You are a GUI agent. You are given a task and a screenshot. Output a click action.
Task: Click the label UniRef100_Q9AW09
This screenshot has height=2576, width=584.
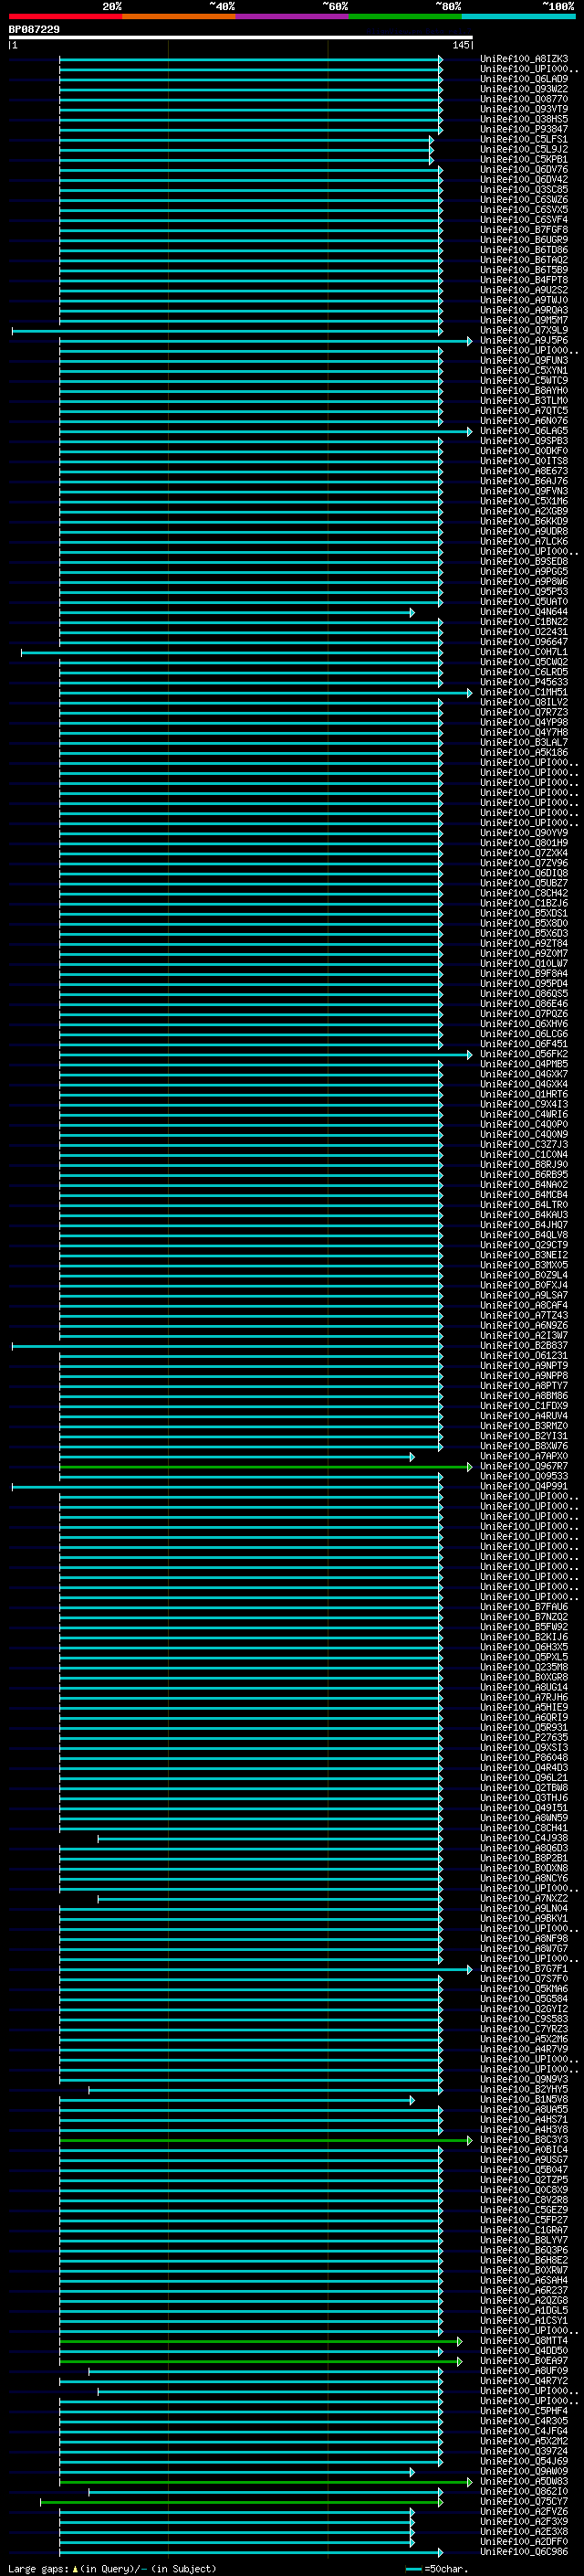click(524, 2472)
